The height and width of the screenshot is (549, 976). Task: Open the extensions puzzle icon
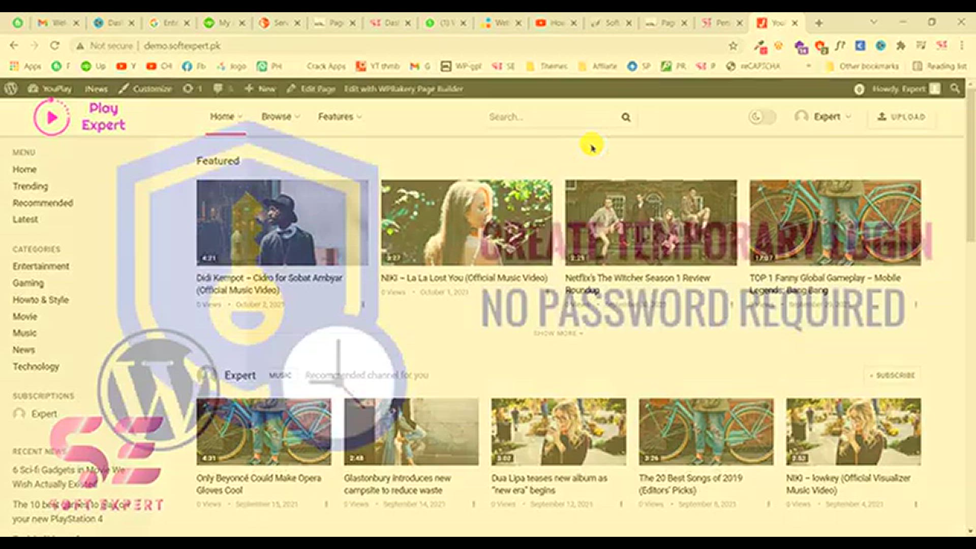tap(901, 46)
